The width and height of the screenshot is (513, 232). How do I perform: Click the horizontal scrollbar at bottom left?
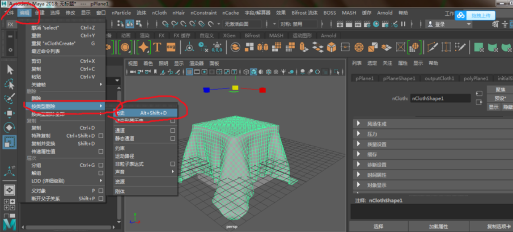click(69, 227)
